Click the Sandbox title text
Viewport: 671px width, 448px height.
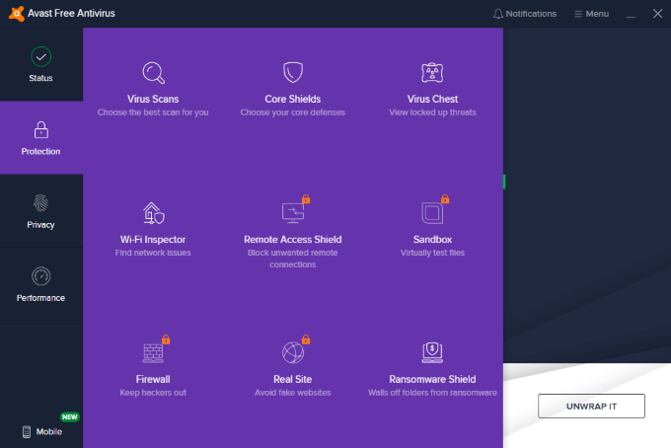(432, 240)
